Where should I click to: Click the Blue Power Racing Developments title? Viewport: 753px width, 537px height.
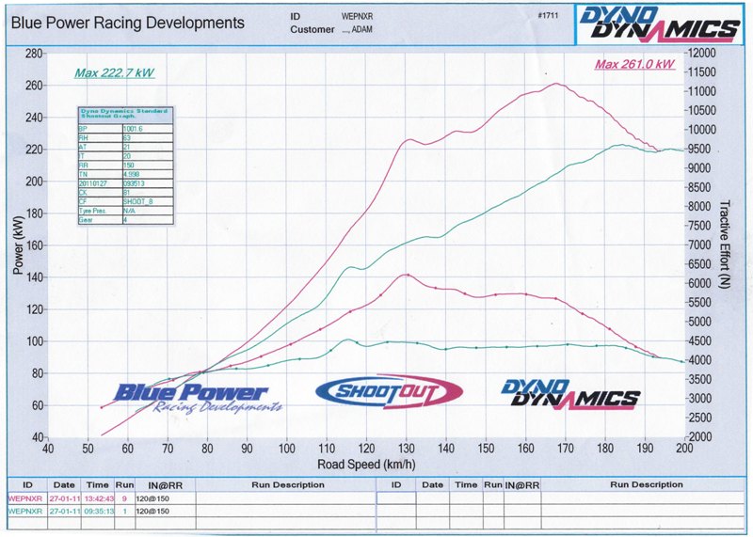click(x=128, y=23)
